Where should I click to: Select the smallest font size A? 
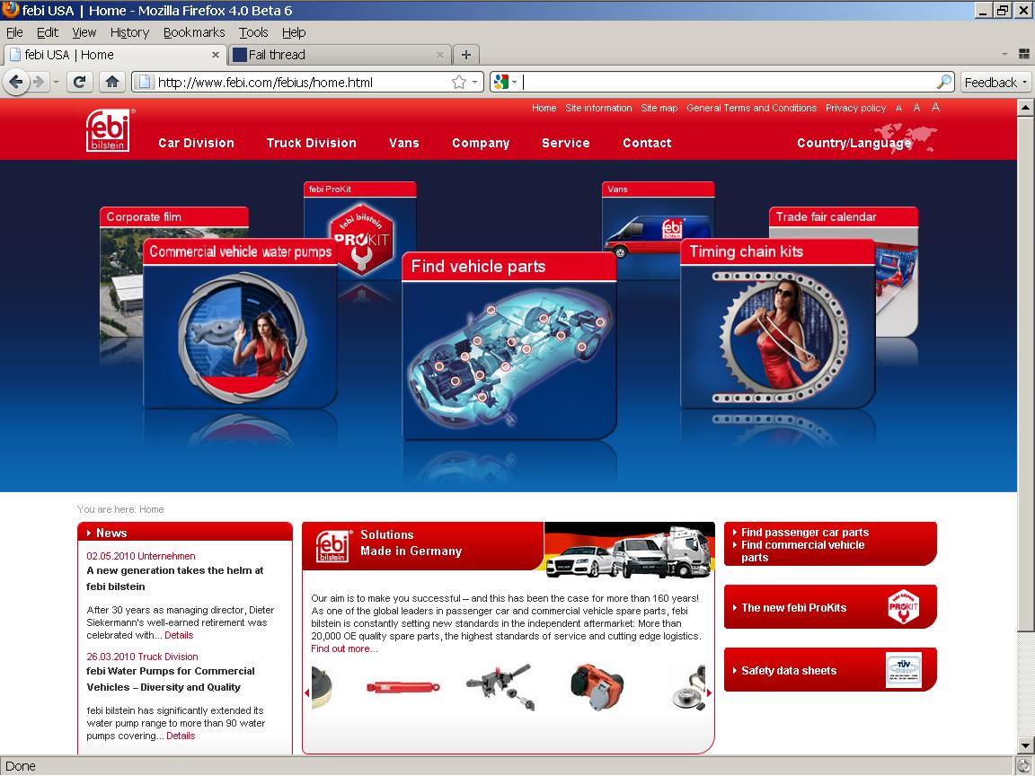[x=898, y=108]
